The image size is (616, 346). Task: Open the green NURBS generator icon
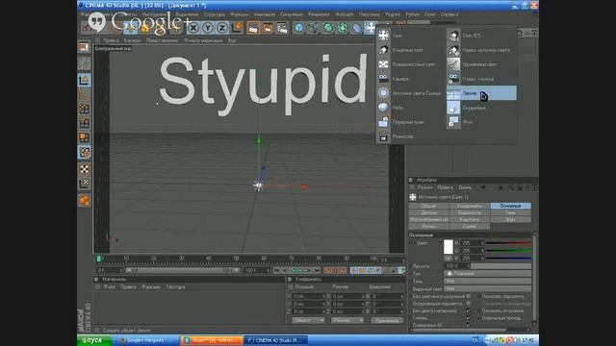tap(328, 28)
